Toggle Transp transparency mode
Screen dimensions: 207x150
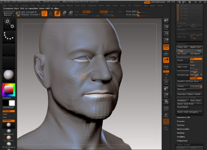[x=166, y=115]
